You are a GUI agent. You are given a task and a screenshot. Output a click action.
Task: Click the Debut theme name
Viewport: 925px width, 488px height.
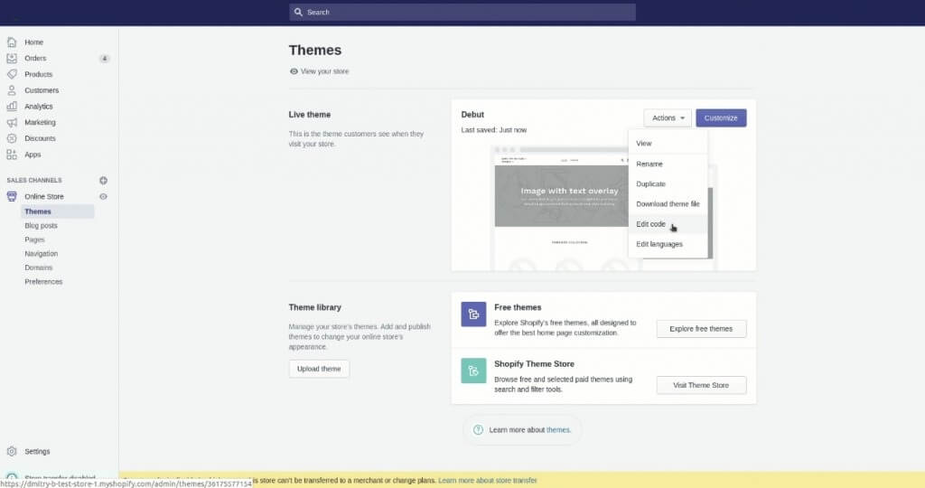tap(472, 115)
